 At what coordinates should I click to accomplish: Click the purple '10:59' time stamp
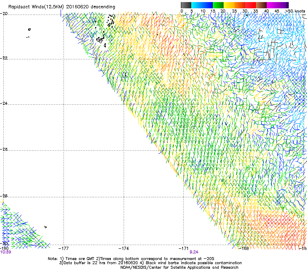[5, 252]
